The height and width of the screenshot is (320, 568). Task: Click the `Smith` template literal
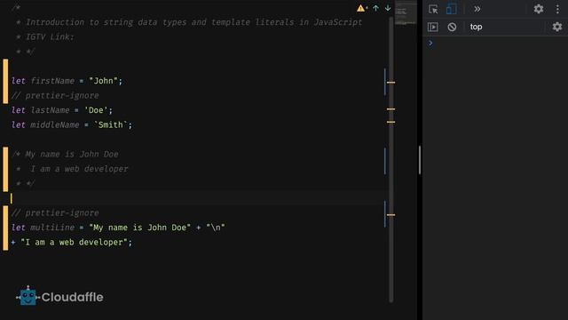point(111,124)
